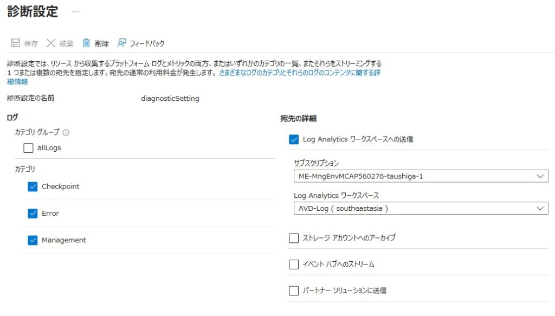555x316 pixels.
Task: Click the diagnosticSetting name value
Action: point(170,99)
